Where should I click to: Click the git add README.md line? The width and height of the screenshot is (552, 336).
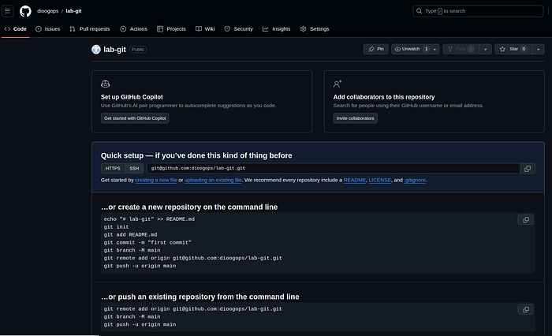(131, 234)
